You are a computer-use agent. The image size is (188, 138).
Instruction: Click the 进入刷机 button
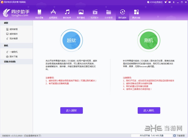pyautogui.click(x=149, y=110)
